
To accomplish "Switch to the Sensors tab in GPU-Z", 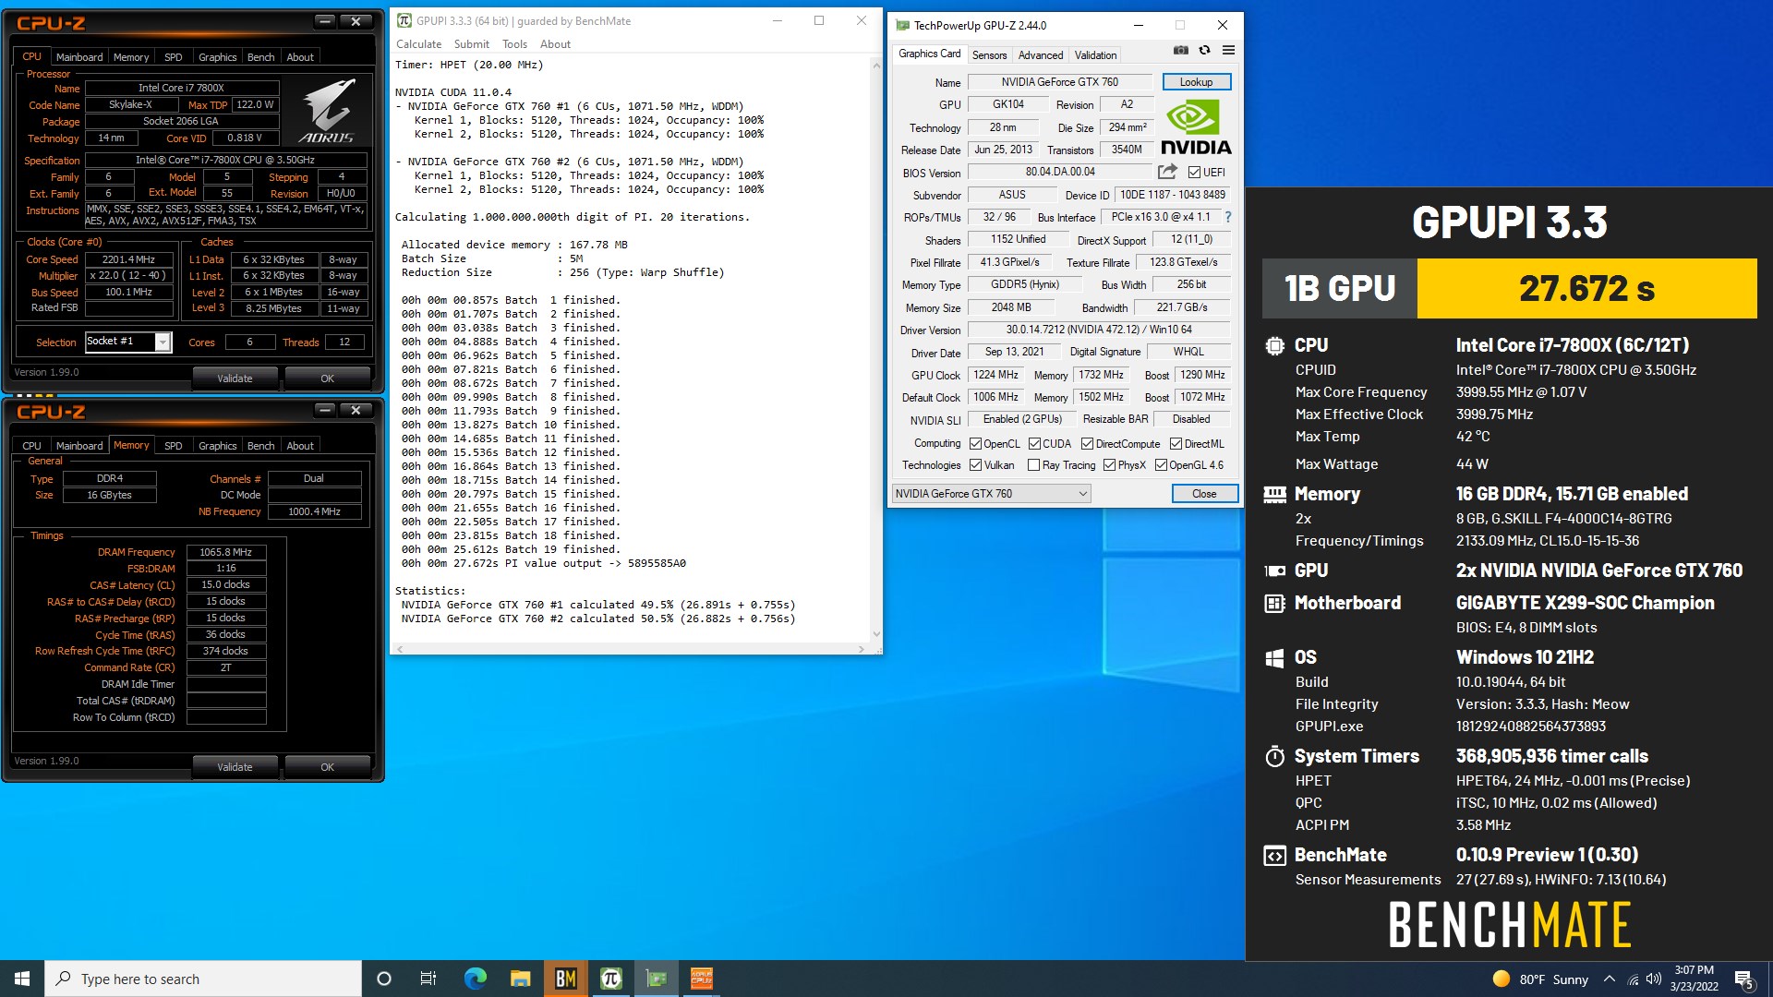I will 989,55.
